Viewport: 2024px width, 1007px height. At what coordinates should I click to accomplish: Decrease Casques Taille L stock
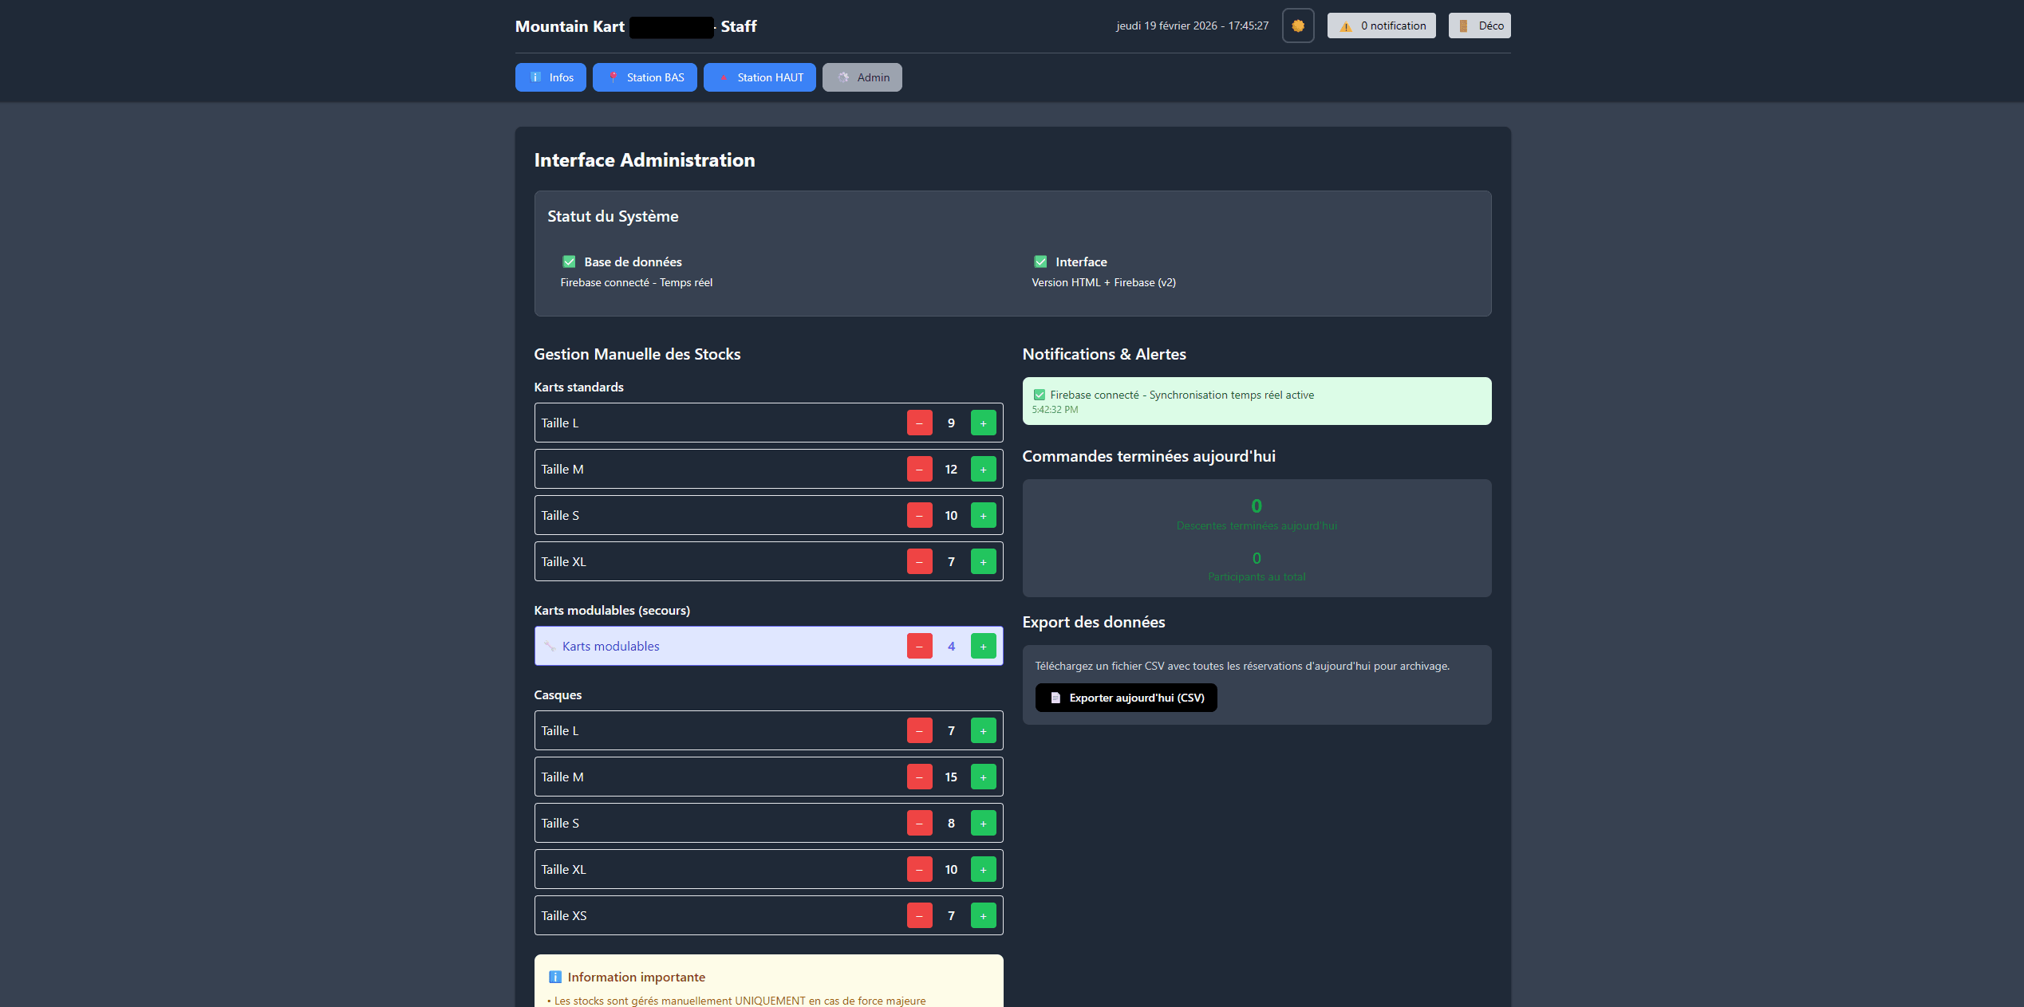919,731
